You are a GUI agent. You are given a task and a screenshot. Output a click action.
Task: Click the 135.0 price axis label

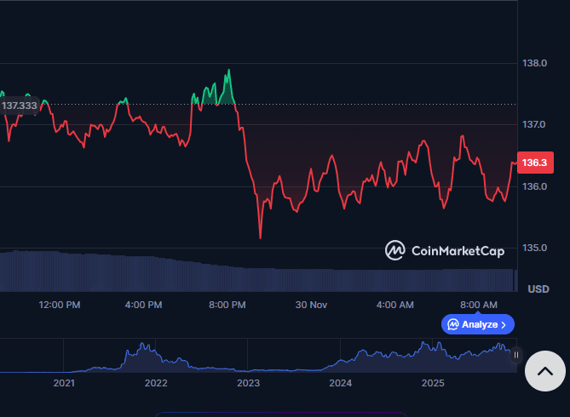(535, 248)
